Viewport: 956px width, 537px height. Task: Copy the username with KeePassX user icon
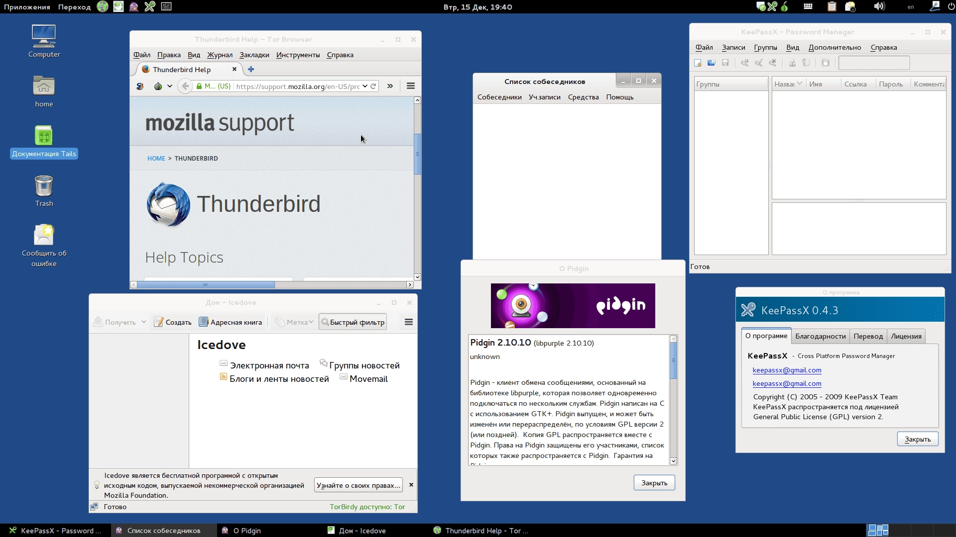coord(792,63)
